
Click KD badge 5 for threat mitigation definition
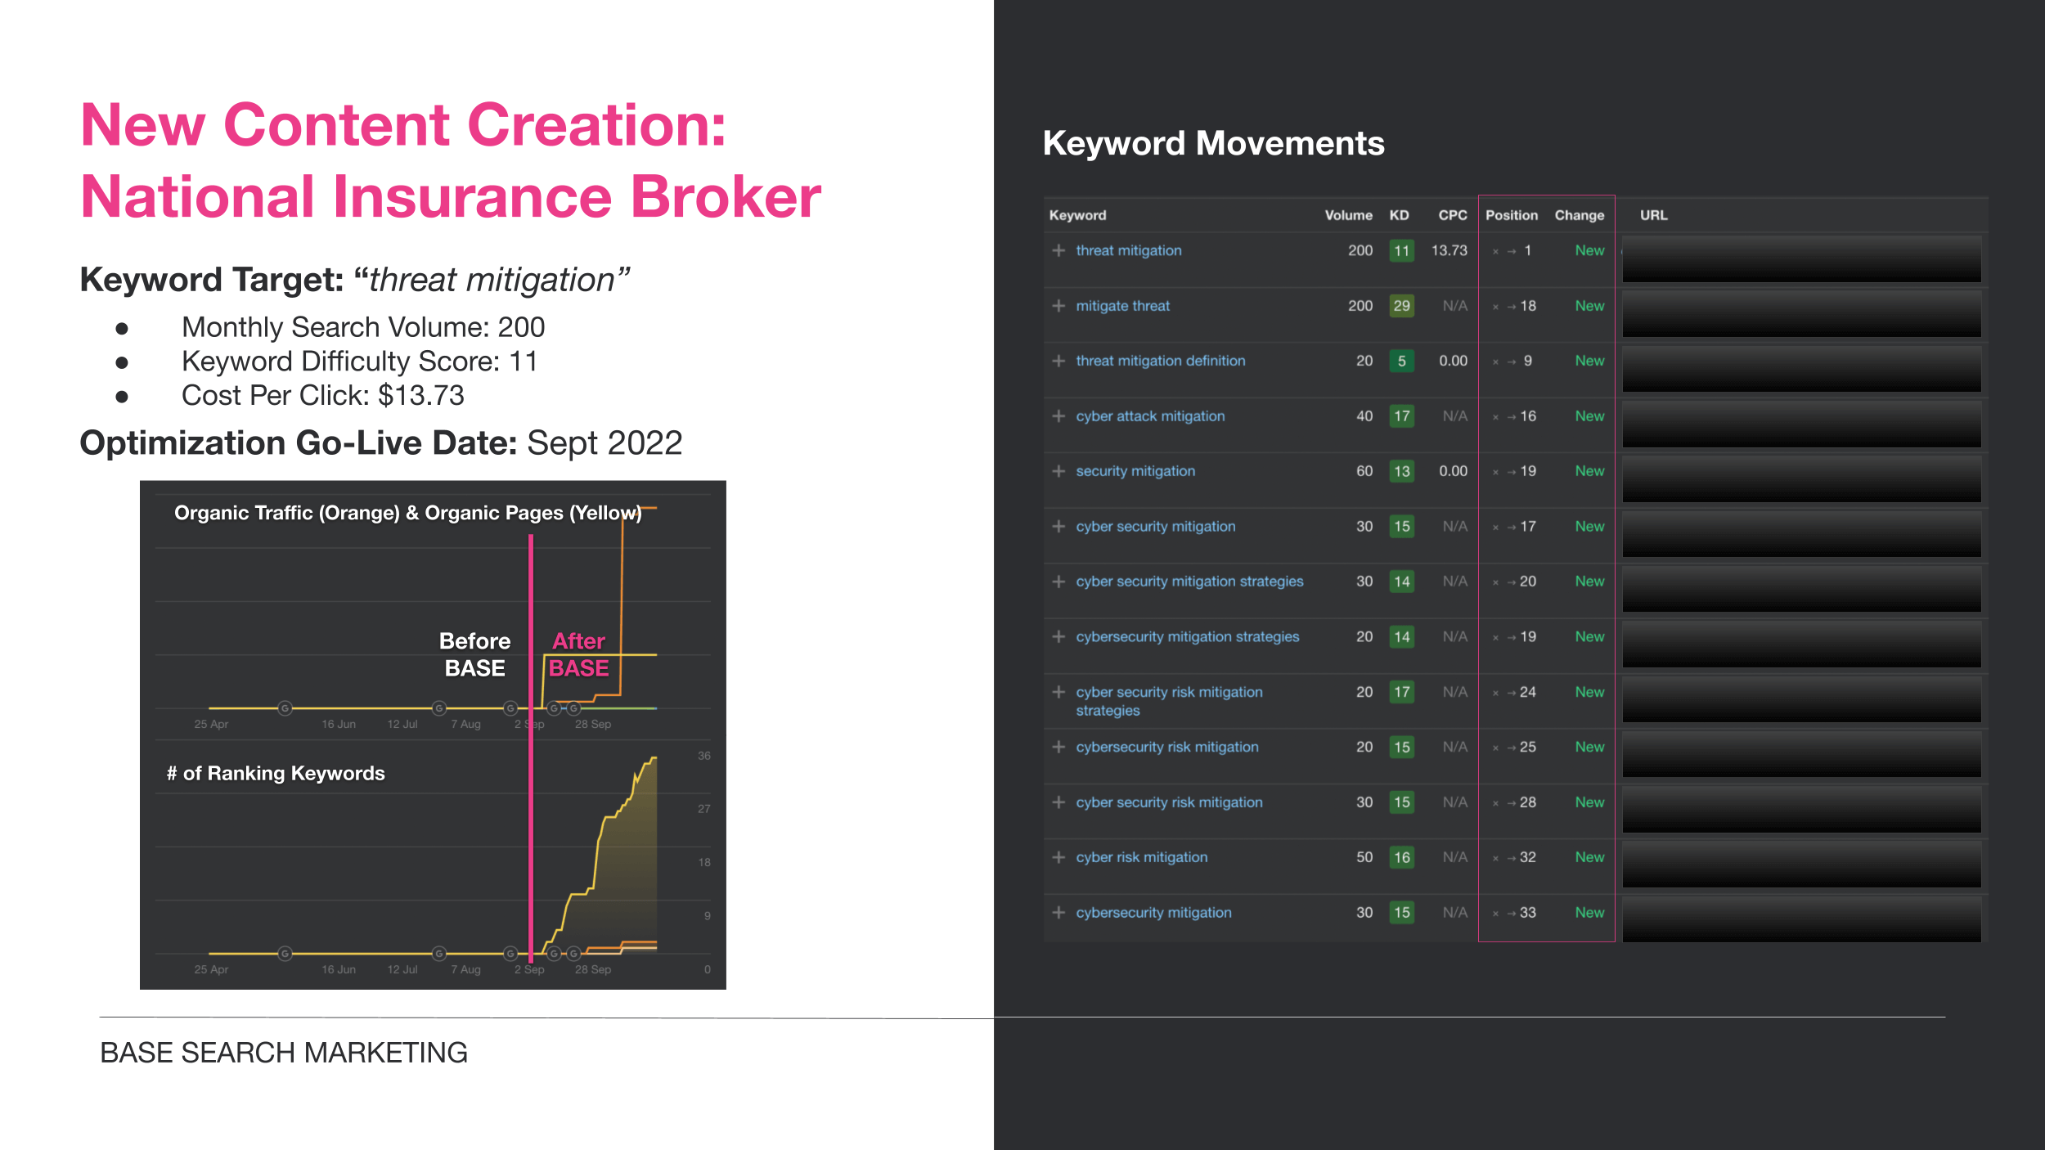point(1401,361)
